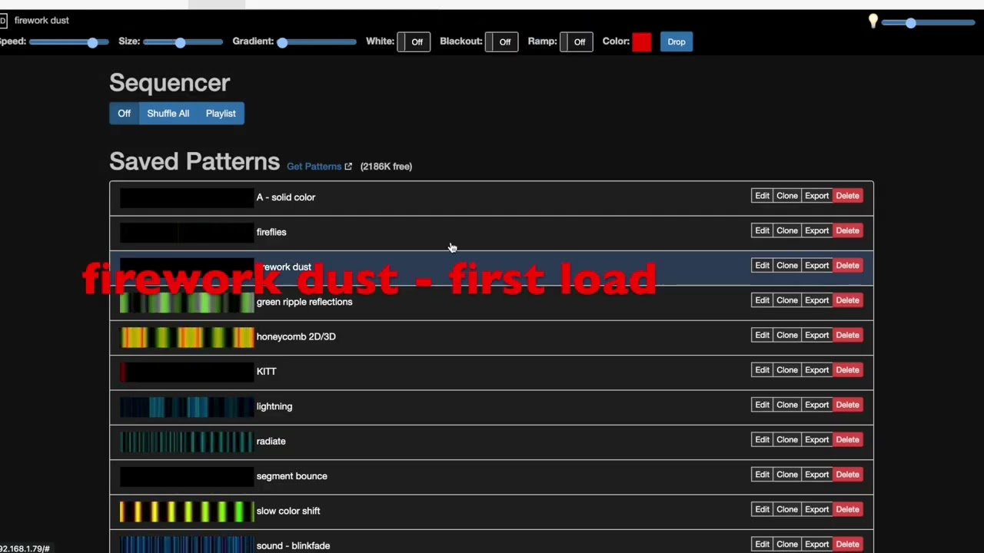Select Shuffle All sequencer mode
The image size is (984, 553).
168,114
